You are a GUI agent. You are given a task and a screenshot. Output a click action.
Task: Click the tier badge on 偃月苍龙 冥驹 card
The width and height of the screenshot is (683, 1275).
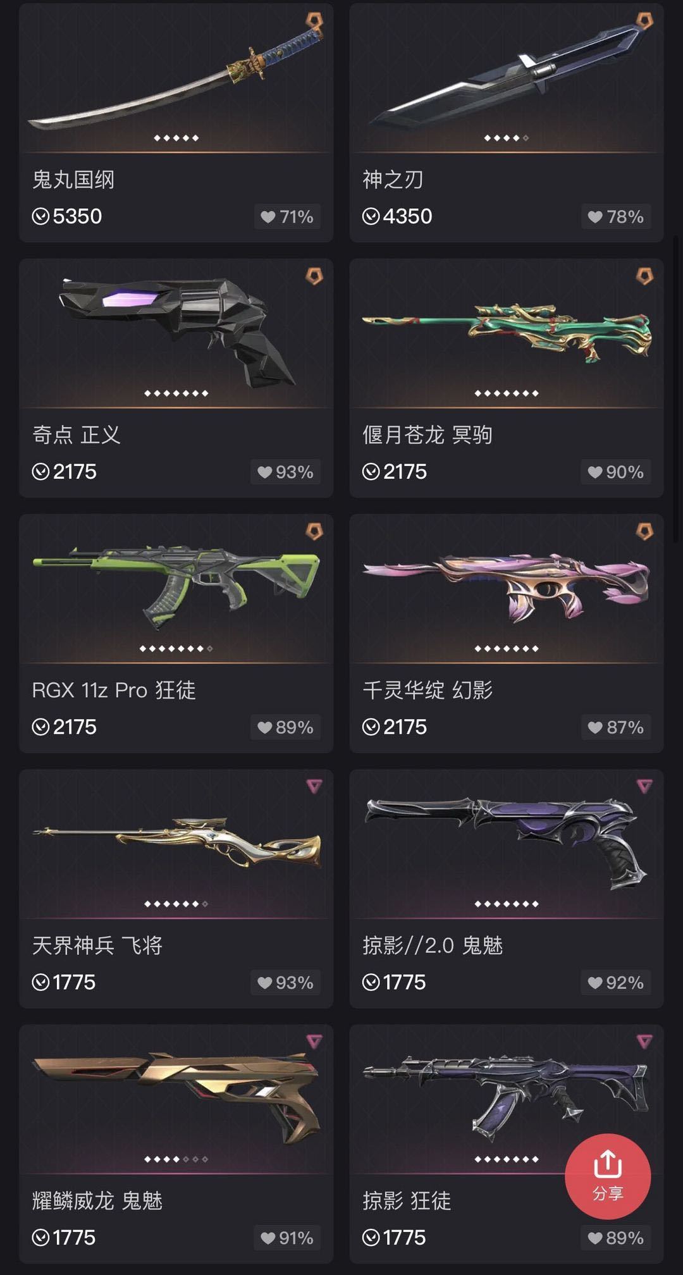644,276
